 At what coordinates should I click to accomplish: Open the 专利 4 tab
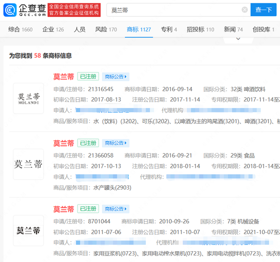pos(169,29)
